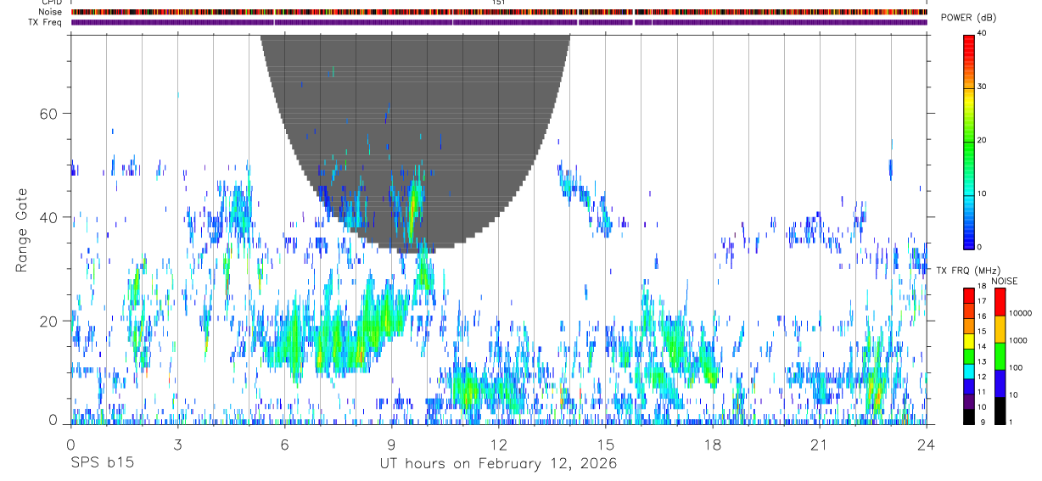Click the green 13–14 MHz TX FRQ swatch

[968, 356]
